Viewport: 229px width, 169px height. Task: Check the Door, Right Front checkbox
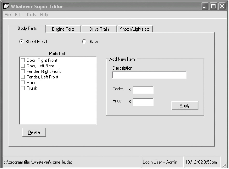(23, 60)
